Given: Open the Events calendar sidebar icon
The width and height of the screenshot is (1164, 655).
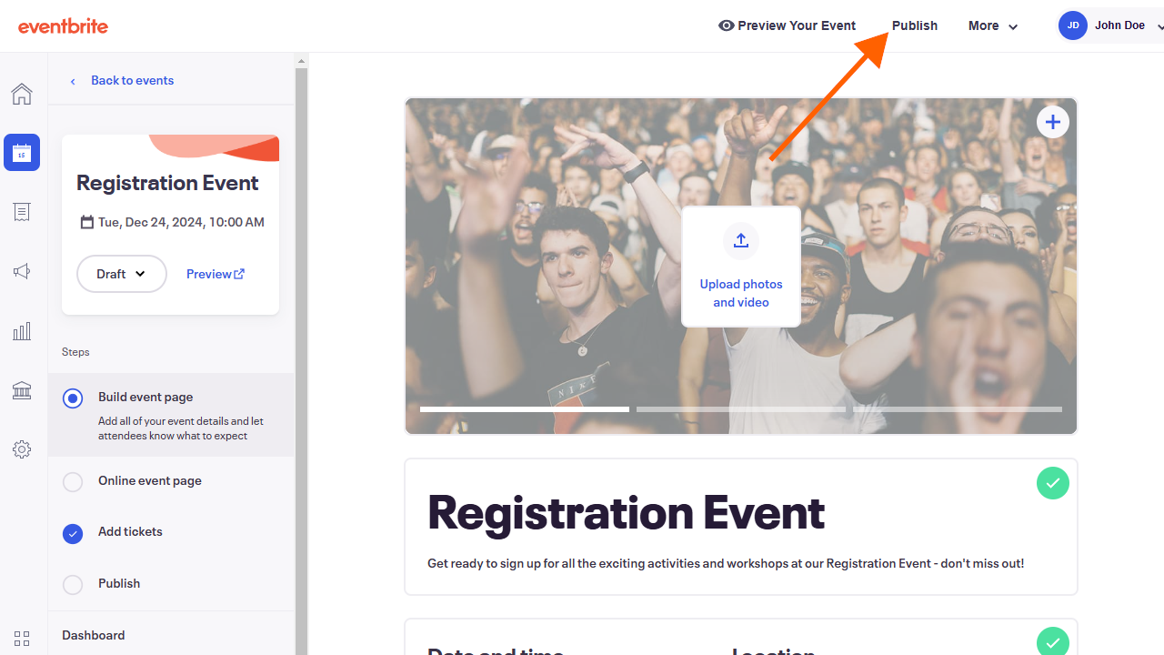Looking at the screenshot, I should [x=22, y=153].
